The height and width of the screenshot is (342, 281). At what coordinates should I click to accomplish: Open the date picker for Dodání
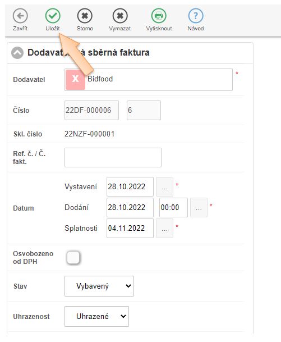(199, 207)
